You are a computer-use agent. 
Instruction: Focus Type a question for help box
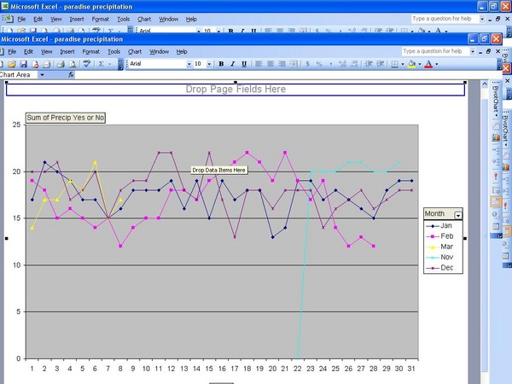point(435,51)
